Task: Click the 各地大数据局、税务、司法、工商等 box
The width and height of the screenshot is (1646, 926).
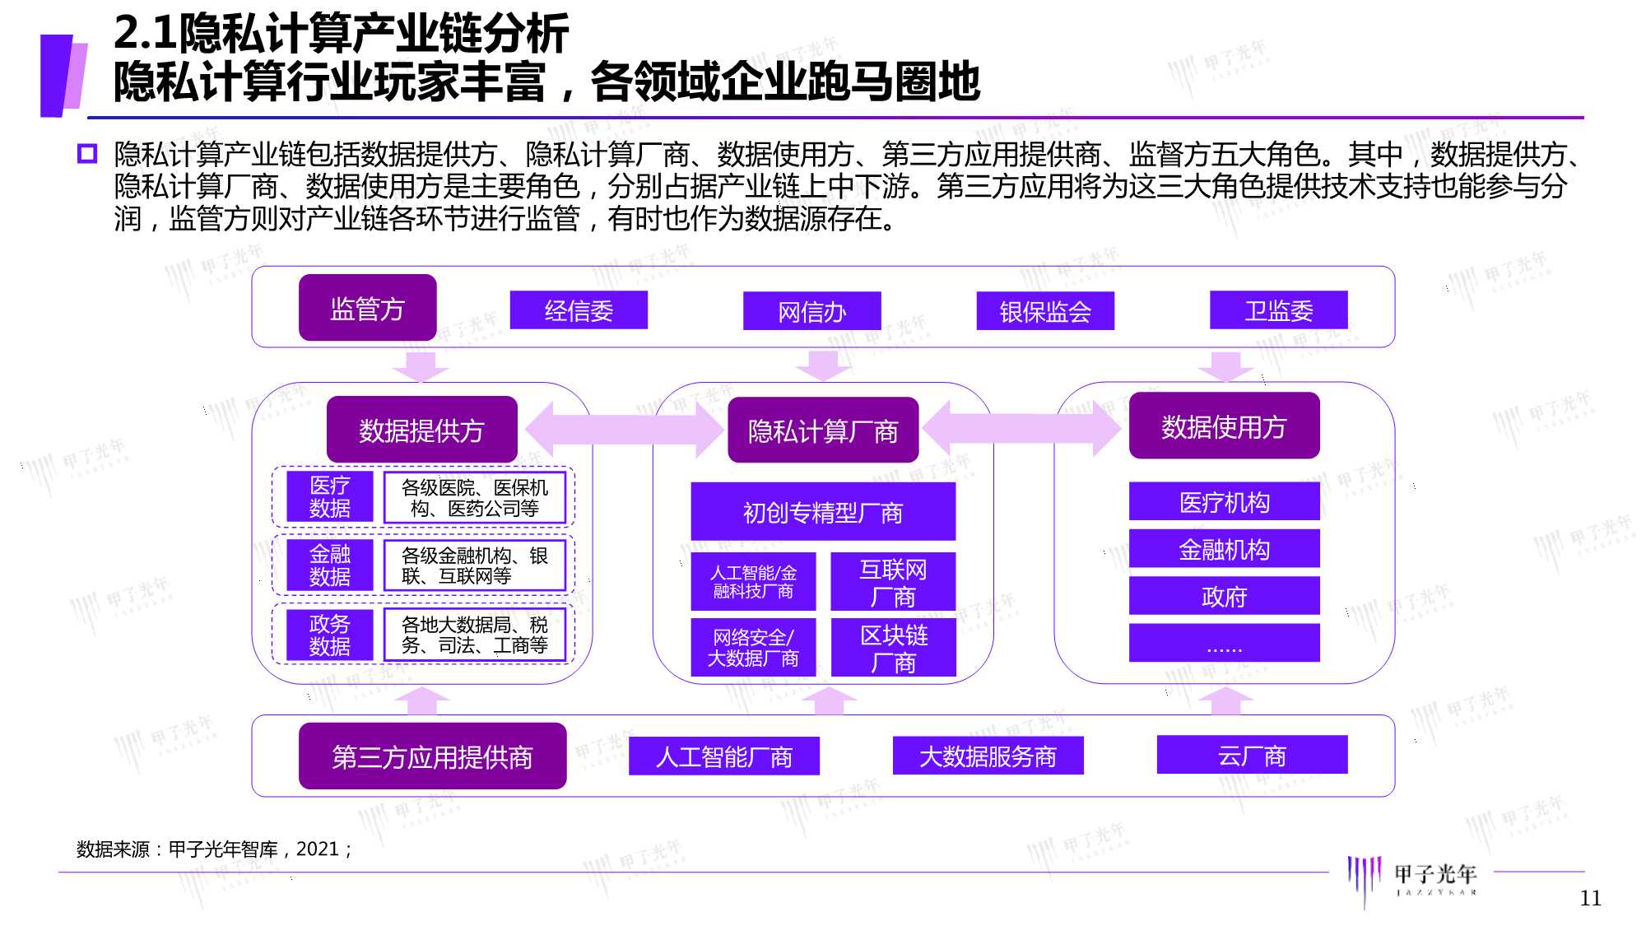Action: 475,635
